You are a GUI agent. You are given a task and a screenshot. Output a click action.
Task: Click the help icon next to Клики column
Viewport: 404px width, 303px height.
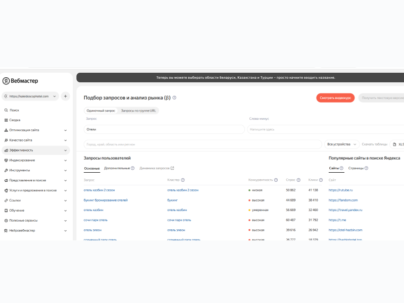pyautogui.click(x=321, y=180)
